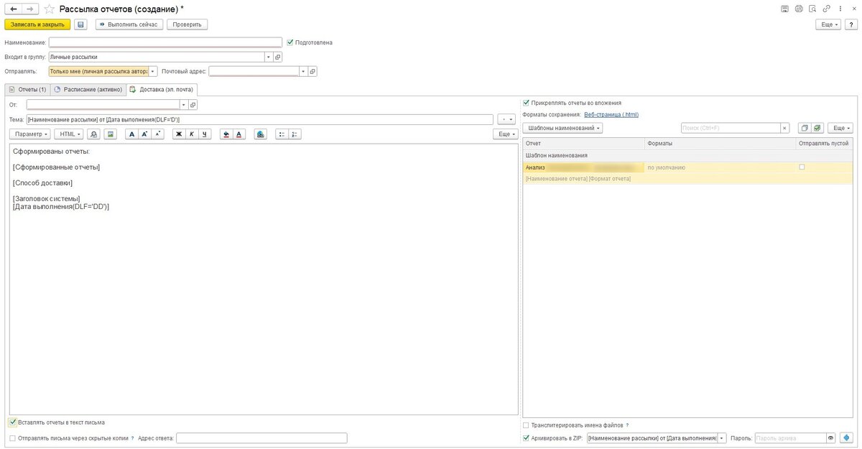The image size is (862, 449).
Task: Click the blue diamond button near password
Action: [x=845, y=438]
